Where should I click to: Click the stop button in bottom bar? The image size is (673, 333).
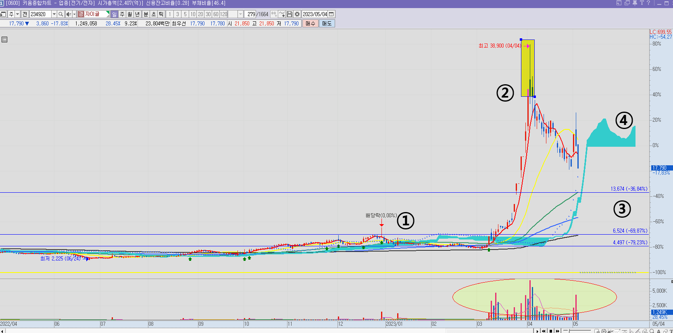551,331
